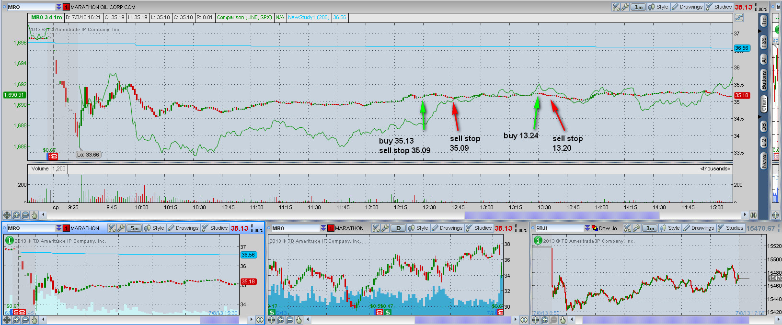Click the green info icon in the $DJI chart
Image resolution: width=782 pixels, height=325 pixels.
(x=538, y=240)
